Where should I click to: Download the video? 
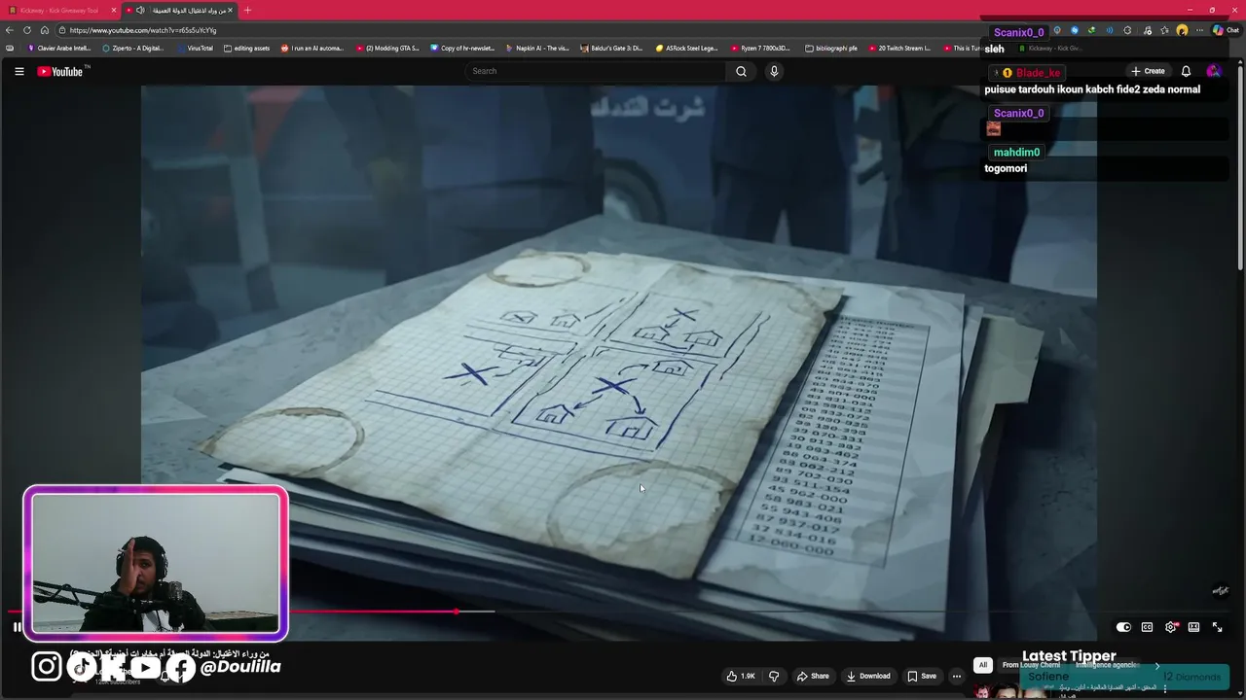[868, 676]
